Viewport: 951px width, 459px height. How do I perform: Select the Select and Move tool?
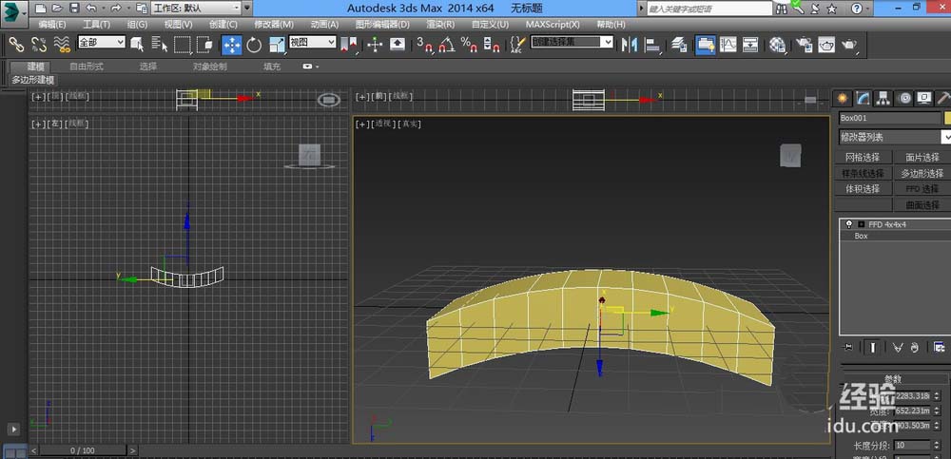point(232,45)
